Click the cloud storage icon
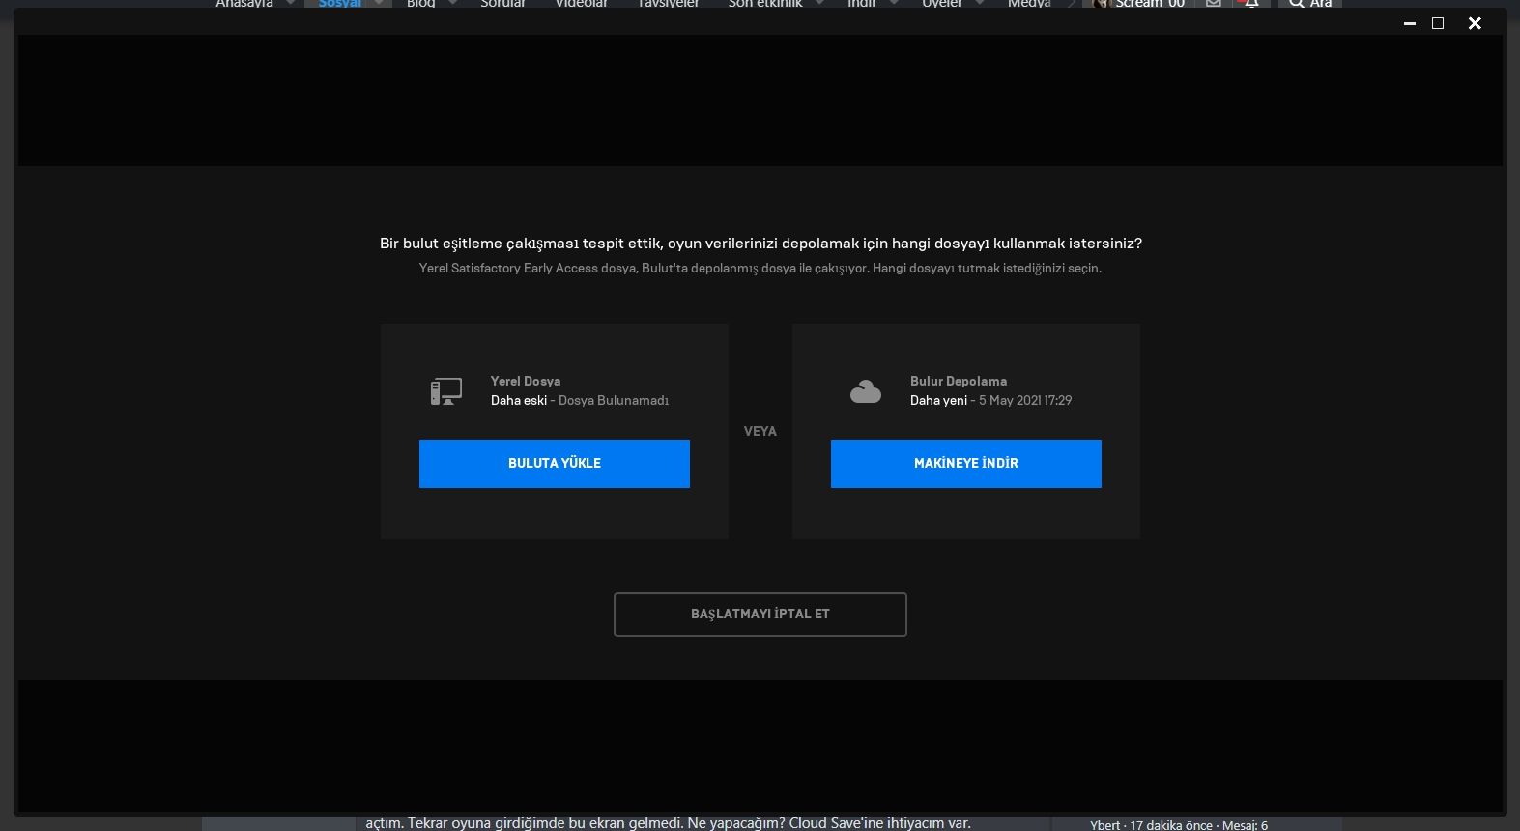This screenshot has height=831, width=1520. click(866, 391)
